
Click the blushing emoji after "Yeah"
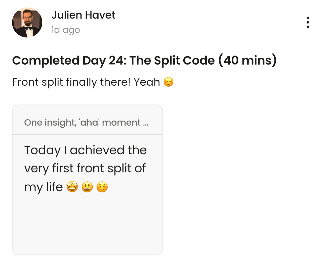tap(169, 82)
